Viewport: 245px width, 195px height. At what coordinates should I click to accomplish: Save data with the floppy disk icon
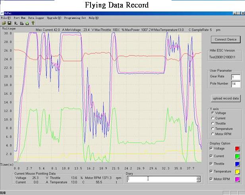[10, 23]
